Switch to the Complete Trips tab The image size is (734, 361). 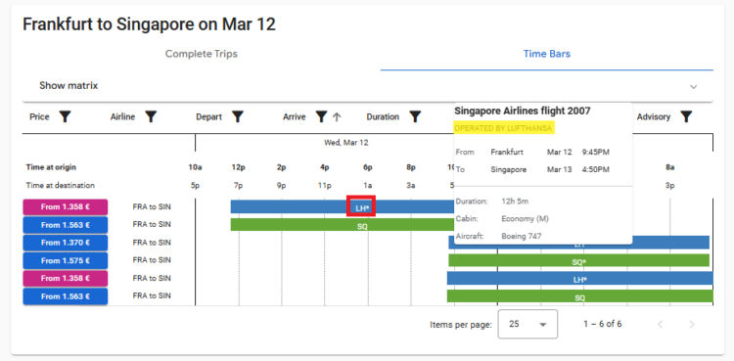point(202,54)
